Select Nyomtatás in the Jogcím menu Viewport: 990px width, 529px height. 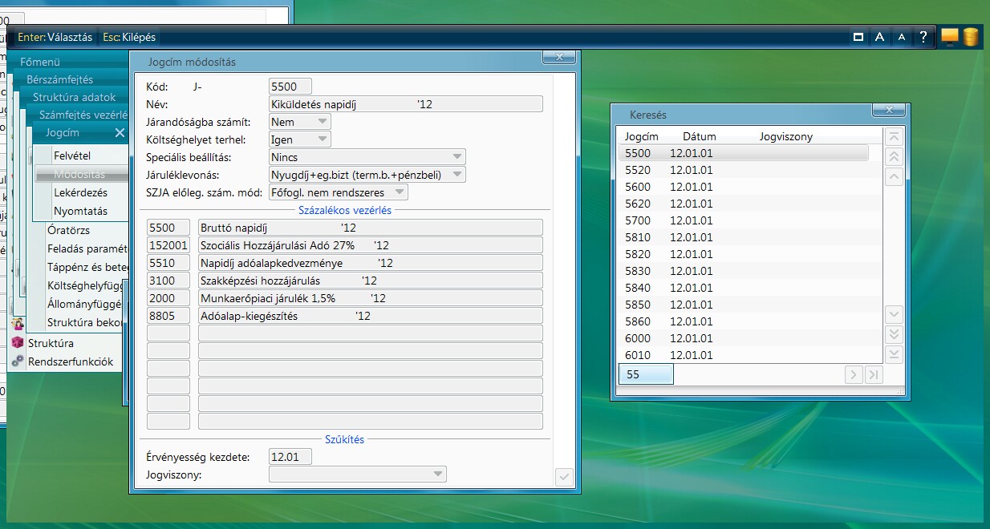[80, 212]
